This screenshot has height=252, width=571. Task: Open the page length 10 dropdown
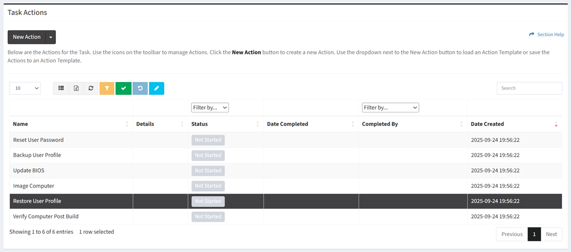(25, 88)
